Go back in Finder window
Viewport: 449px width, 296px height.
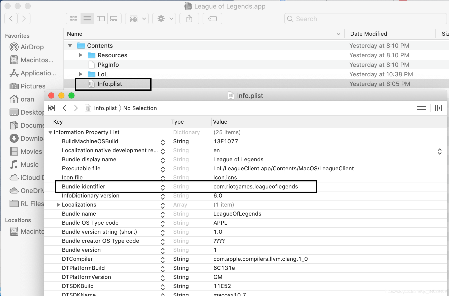click(11, 19)
